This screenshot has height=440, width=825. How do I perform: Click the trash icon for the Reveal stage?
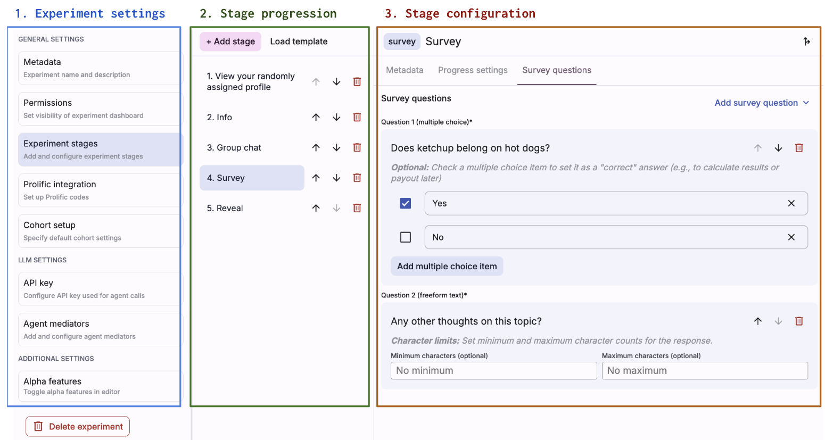[357, 208]
